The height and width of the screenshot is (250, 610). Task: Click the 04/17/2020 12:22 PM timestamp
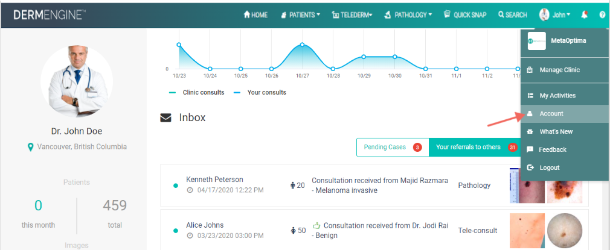click(x=230, y=190)
